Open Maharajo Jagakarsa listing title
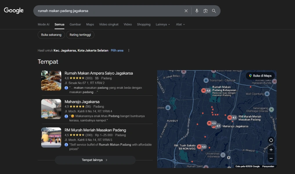The image size is (295, 174). click(x=82, y=101)
